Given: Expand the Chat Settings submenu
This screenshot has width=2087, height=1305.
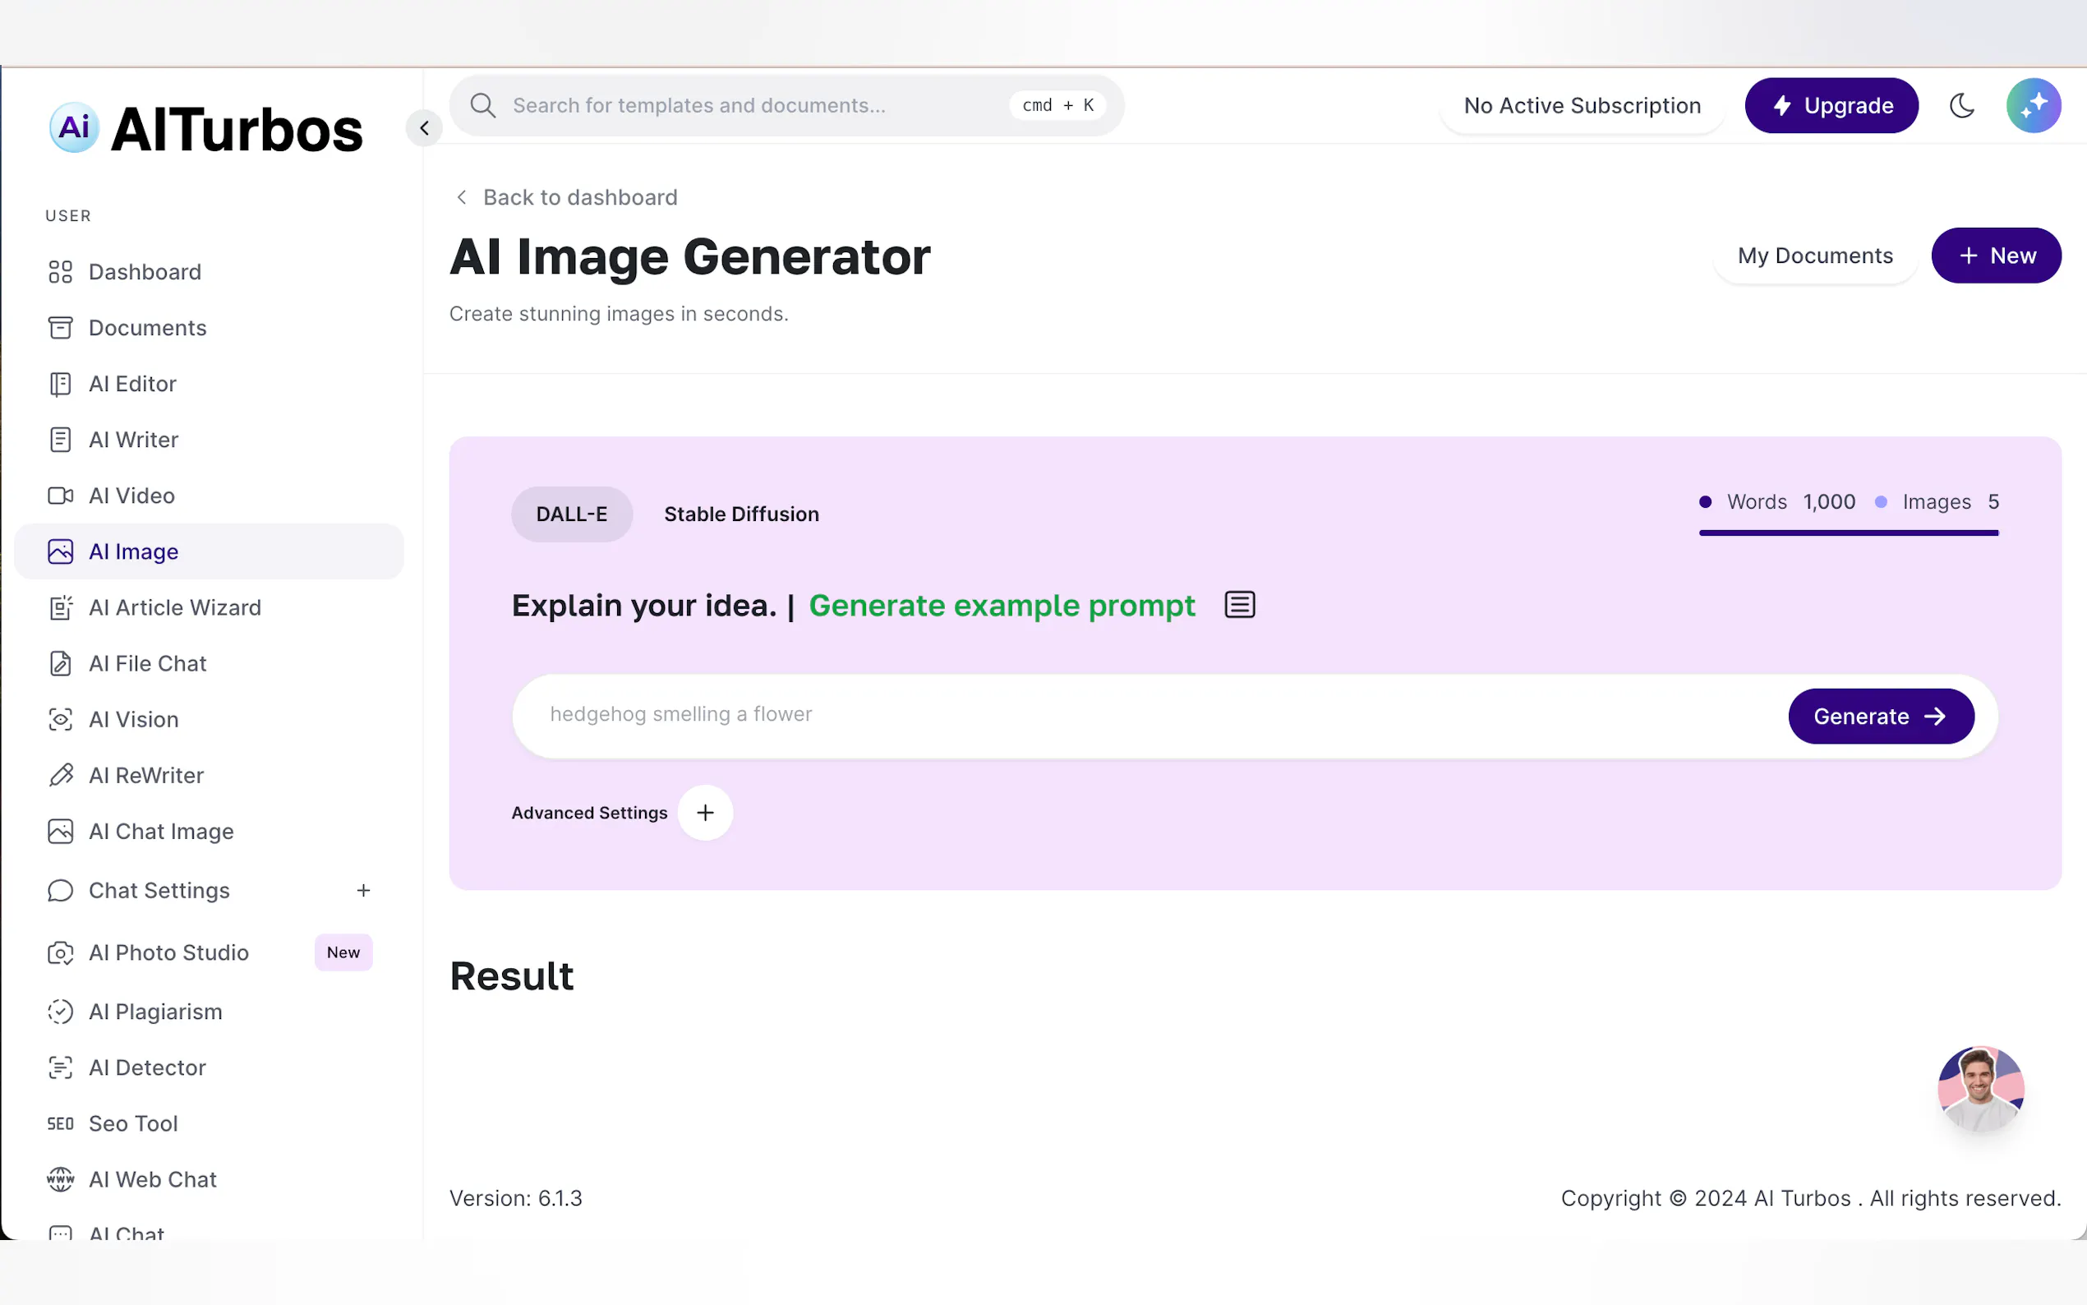Looking at the screenshot, I should coord(363,890).
